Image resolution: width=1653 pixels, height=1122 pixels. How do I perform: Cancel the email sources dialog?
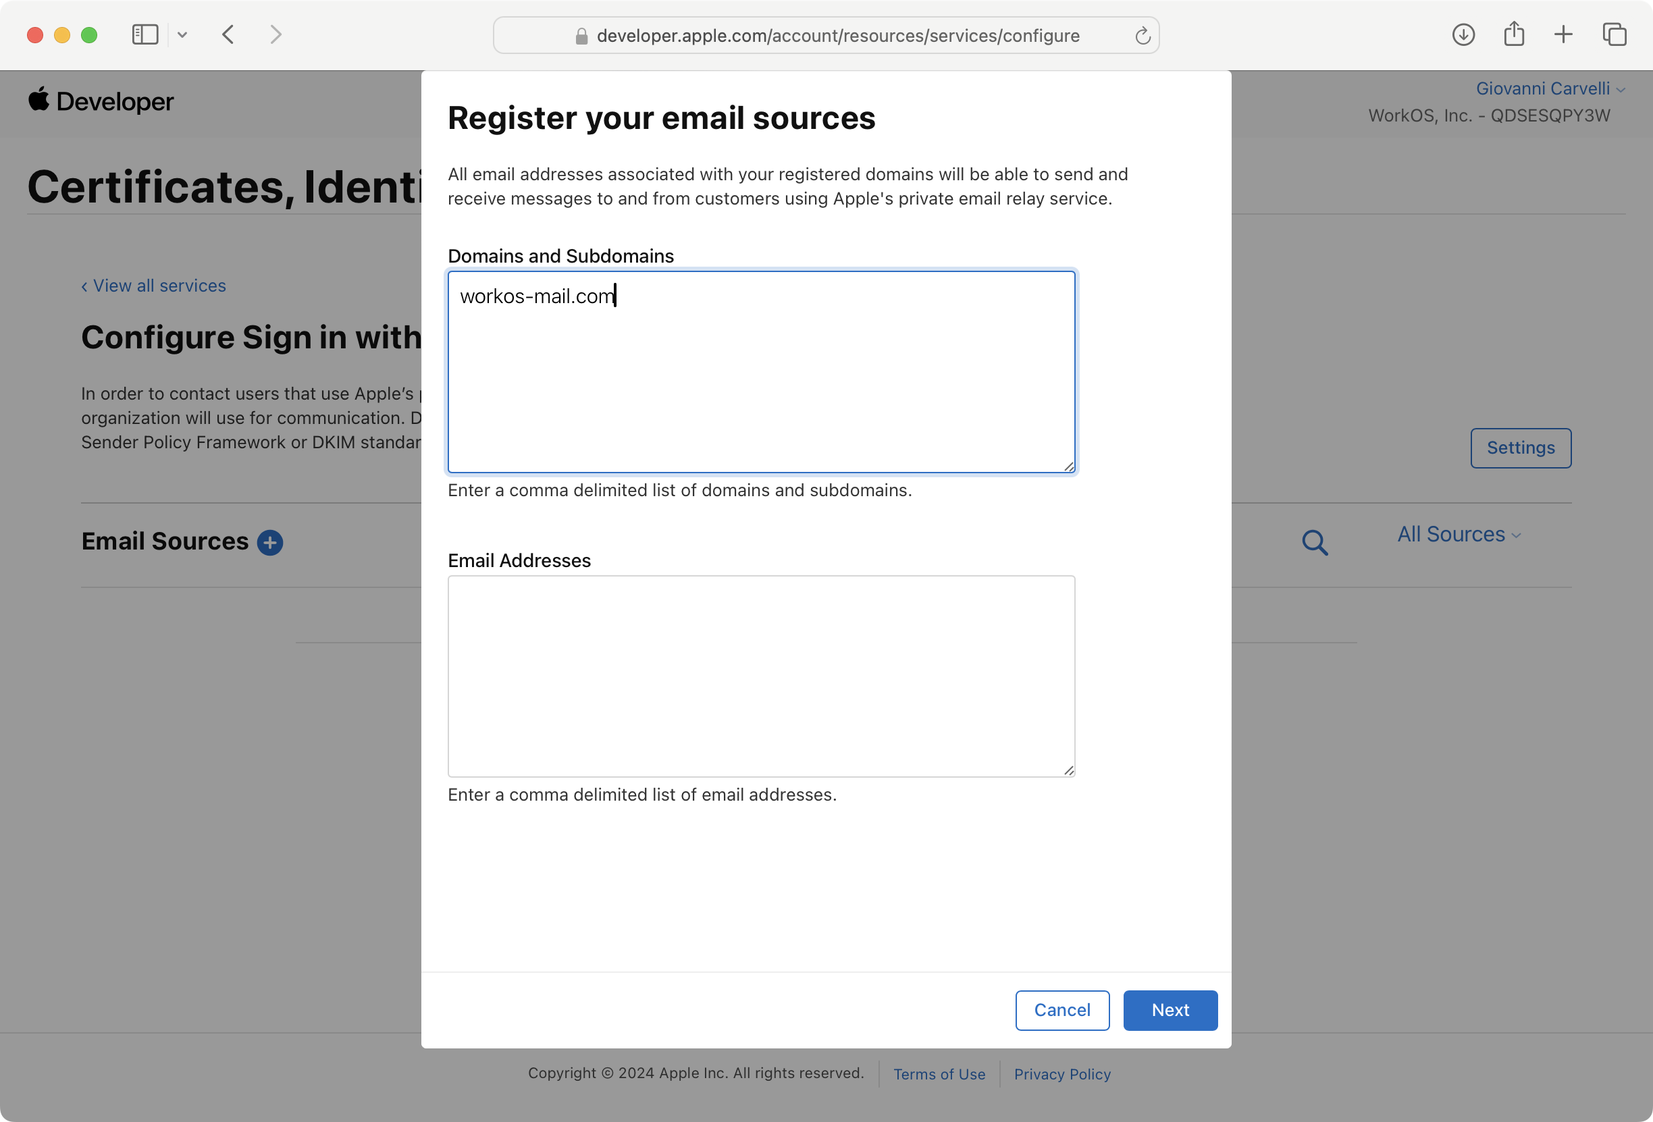[1061, 1010]
